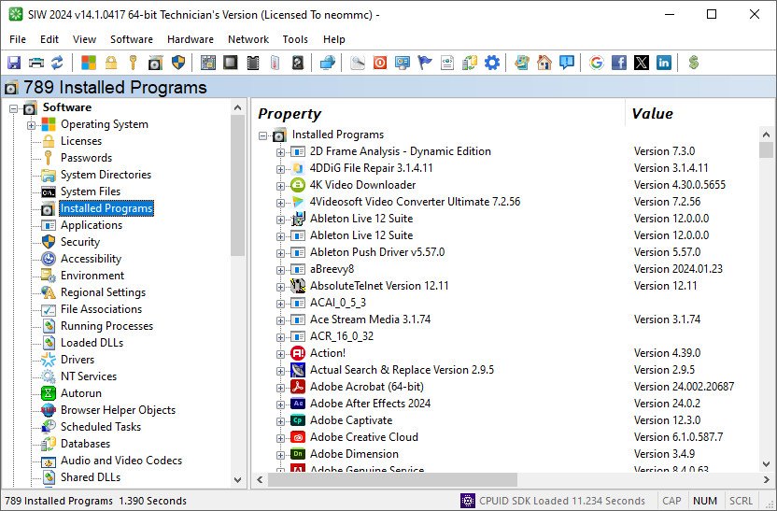This screenshot has height=511, width=777.
Task: Expand the Operating System tree node
Action: (x=32, y=124)
